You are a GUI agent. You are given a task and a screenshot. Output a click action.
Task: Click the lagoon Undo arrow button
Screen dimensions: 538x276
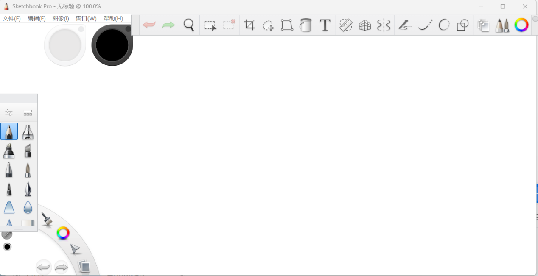tap(44, 267)
